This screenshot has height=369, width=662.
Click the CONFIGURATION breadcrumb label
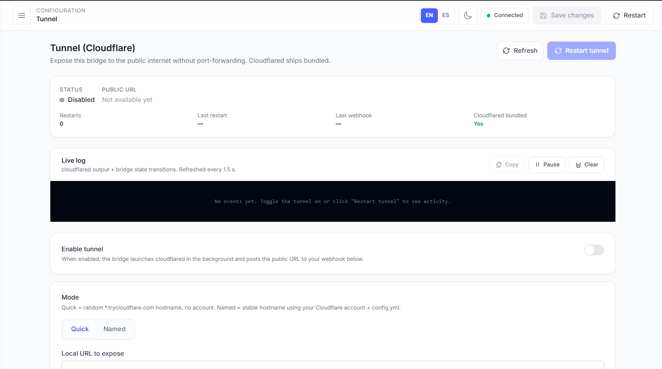(x=61, y=10)
